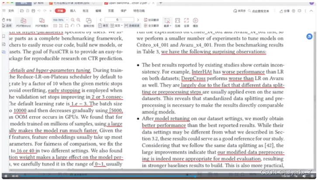Click the undo arrow in quick toolbar
Image resolution: width=318 pixels, height=180 pixels.
pos(39,11)
